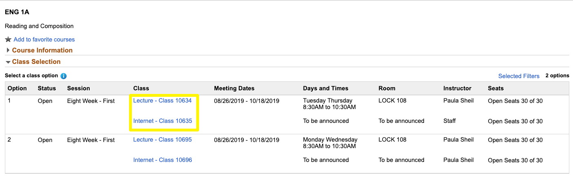Click the Status column header

[47, 88]
